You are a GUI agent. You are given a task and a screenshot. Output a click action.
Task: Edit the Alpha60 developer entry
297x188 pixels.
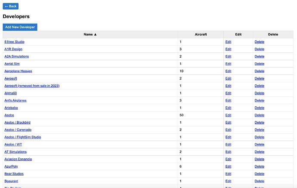228,93
